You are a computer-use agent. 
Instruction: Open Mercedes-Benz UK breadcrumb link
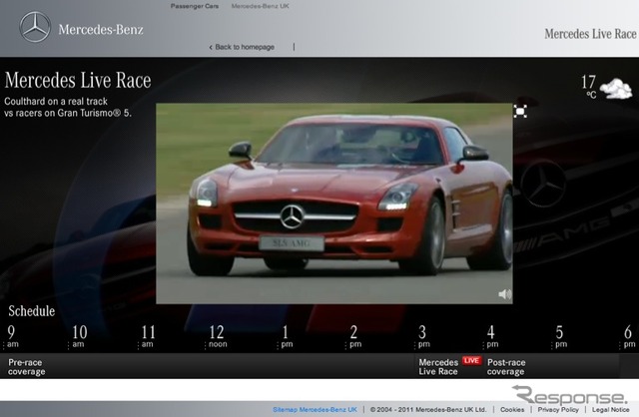point(260,6)
